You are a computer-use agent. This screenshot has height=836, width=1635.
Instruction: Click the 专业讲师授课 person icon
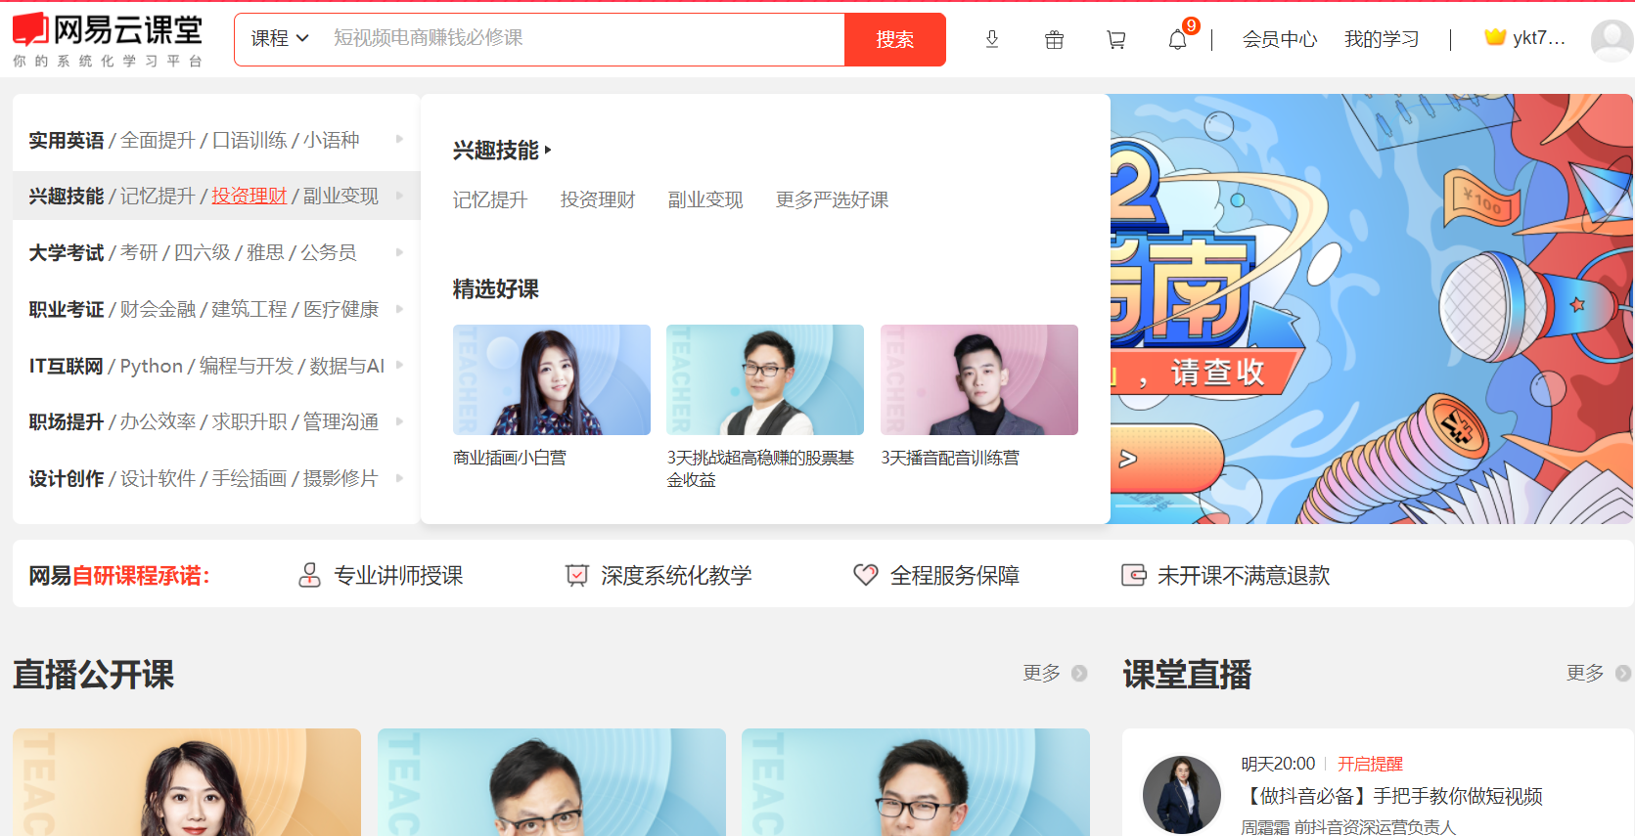309,575
